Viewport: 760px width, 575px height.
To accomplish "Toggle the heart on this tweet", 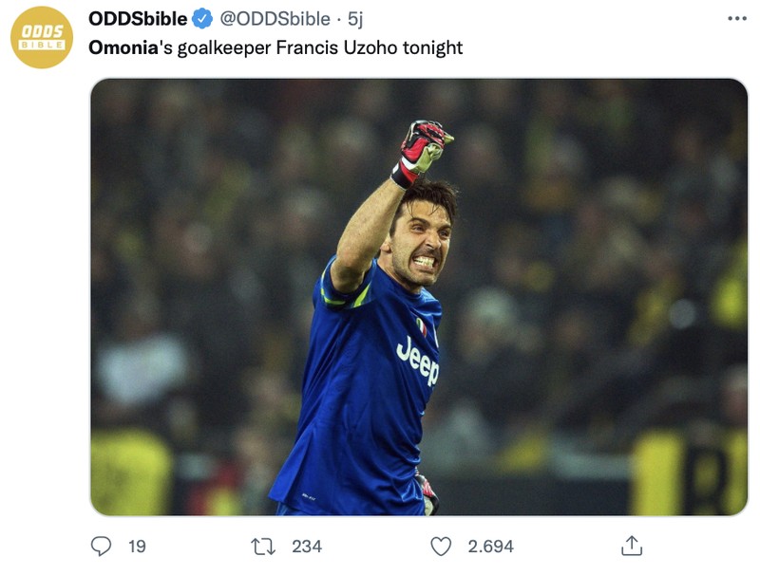I will coord(440,545).
